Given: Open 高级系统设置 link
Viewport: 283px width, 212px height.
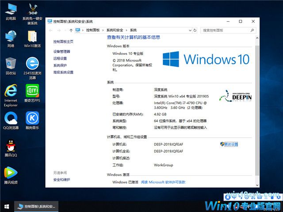Looking at the screenshot, I should click(63, 72).
